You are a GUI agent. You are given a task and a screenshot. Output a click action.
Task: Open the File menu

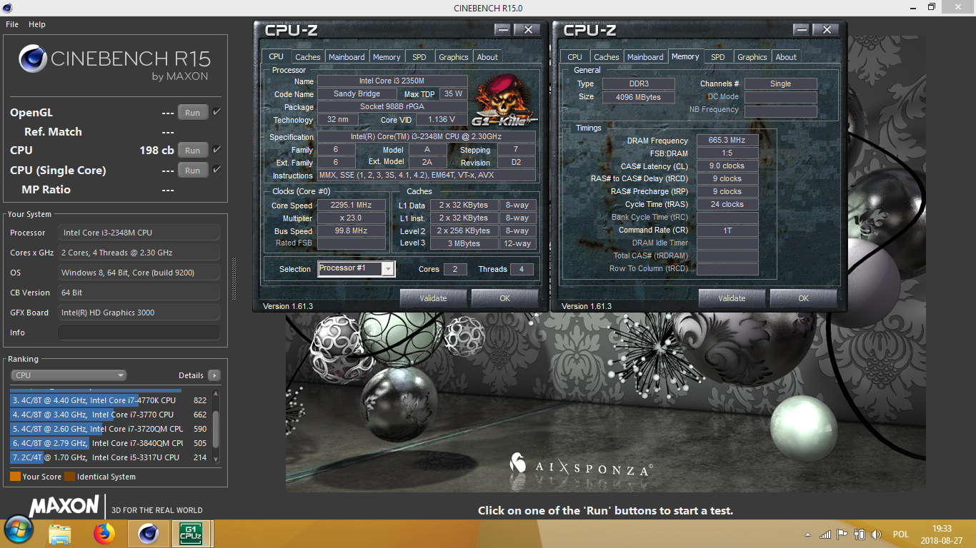coord(12,24)
